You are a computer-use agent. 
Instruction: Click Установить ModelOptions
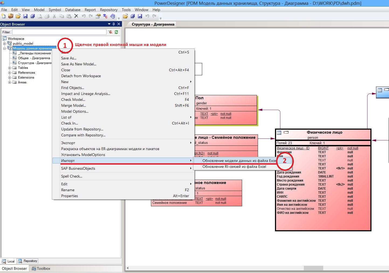123,155
